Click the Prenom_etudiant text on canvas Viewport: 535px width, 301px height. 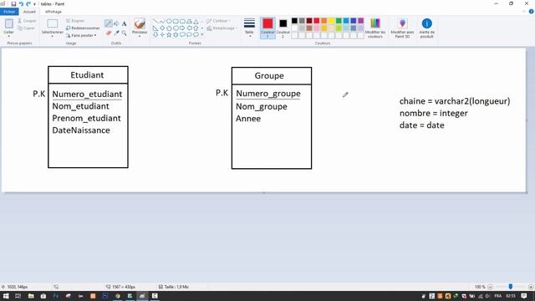pyautogui.click(x=86, y=118)
